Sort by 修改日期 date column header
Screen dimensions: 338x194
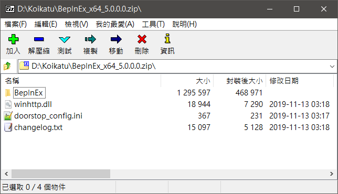[300, 81]
